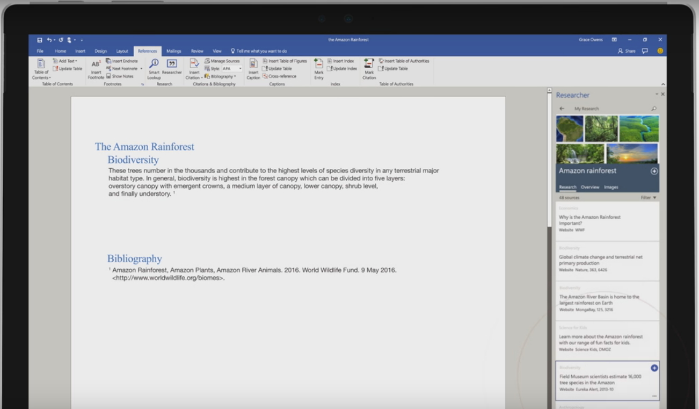The image size is (699, 409).
Task: Save the document using the floppy disk icon
Action: pos(40,40)
